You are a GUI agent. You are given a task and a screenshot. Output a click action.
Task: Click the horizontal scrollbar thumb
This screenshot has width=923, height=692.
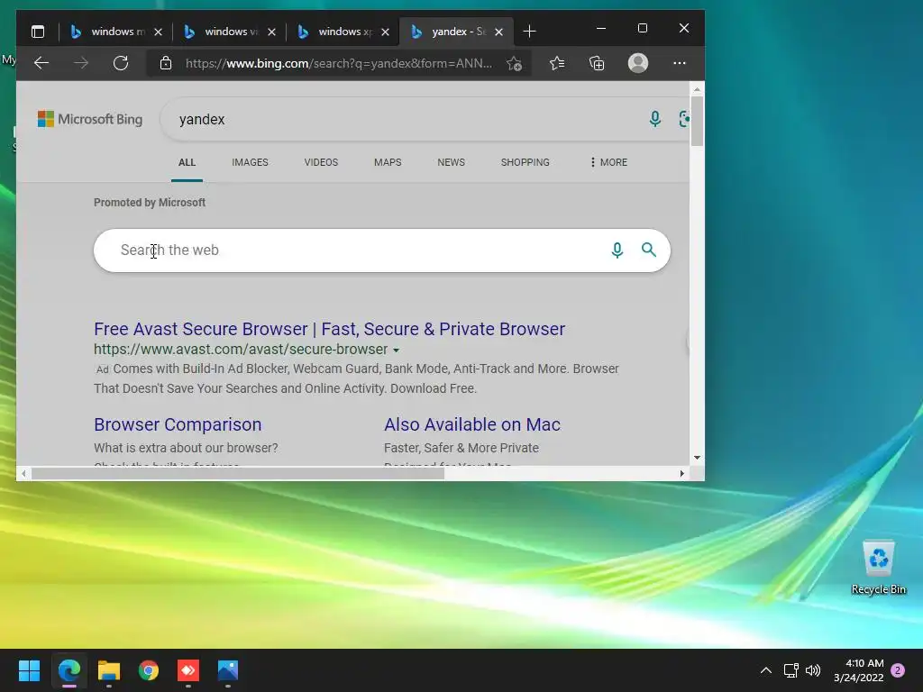238,473
